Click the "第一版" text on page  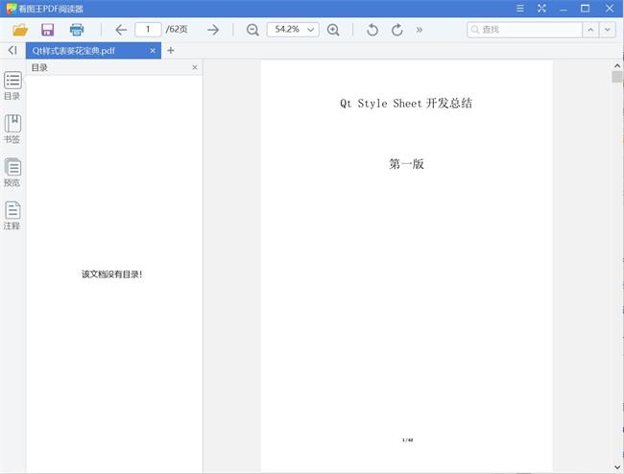(406, 164)
